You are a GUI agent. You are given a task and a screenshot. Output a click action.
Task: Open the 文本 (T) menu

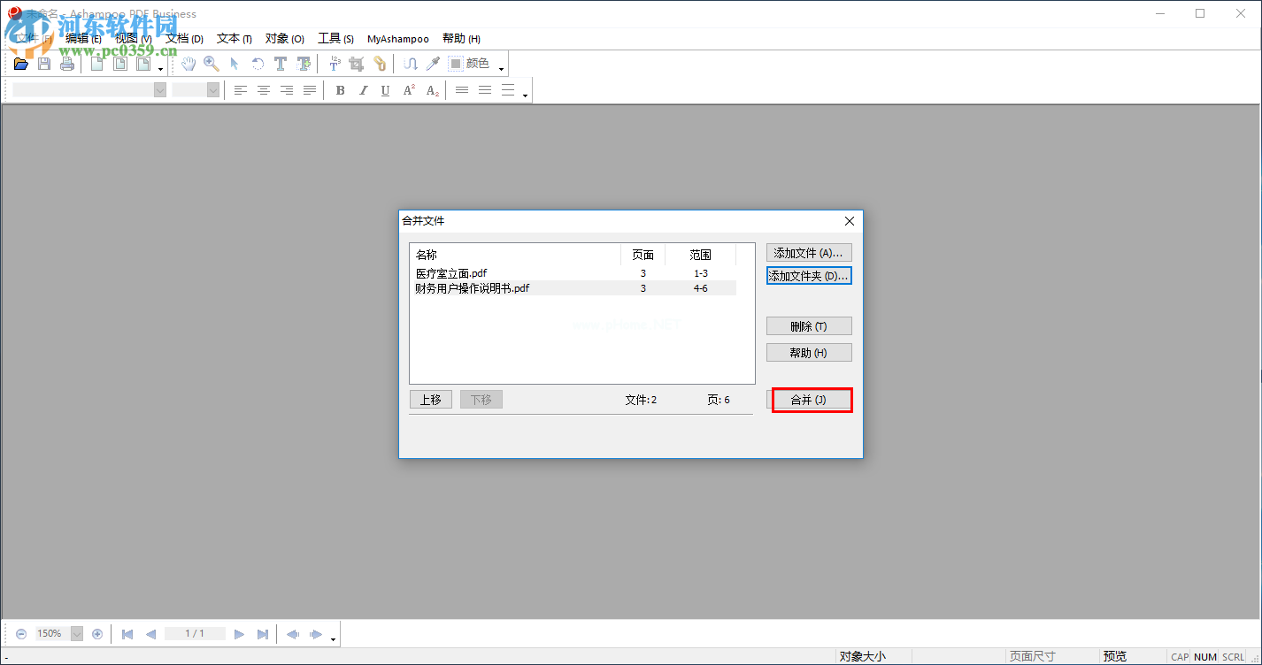235,39
